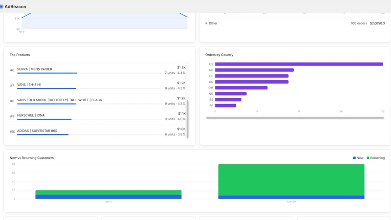Click the FR orders bar
391x220 pixels.
click(x=226, y=106)
